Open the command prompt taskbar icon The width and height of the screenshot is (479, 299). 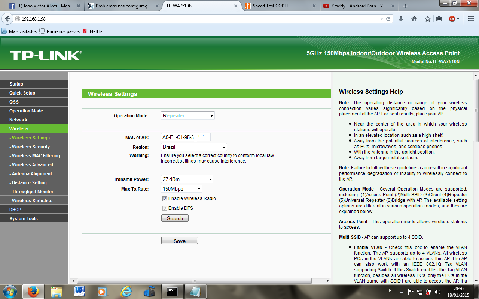coord(172,292)
